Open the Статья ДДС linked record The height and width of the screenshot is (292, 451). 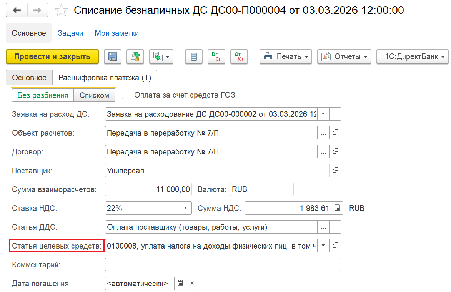point(335,227)
